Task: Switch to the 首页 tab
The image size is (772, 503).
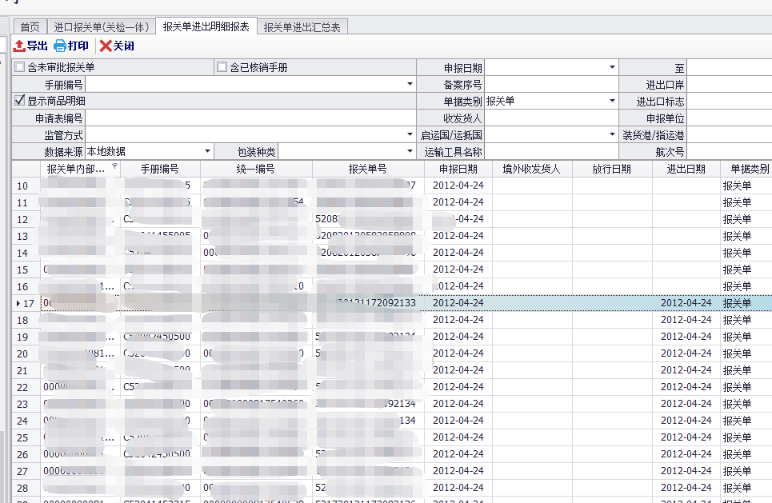Action: [30, 27]
